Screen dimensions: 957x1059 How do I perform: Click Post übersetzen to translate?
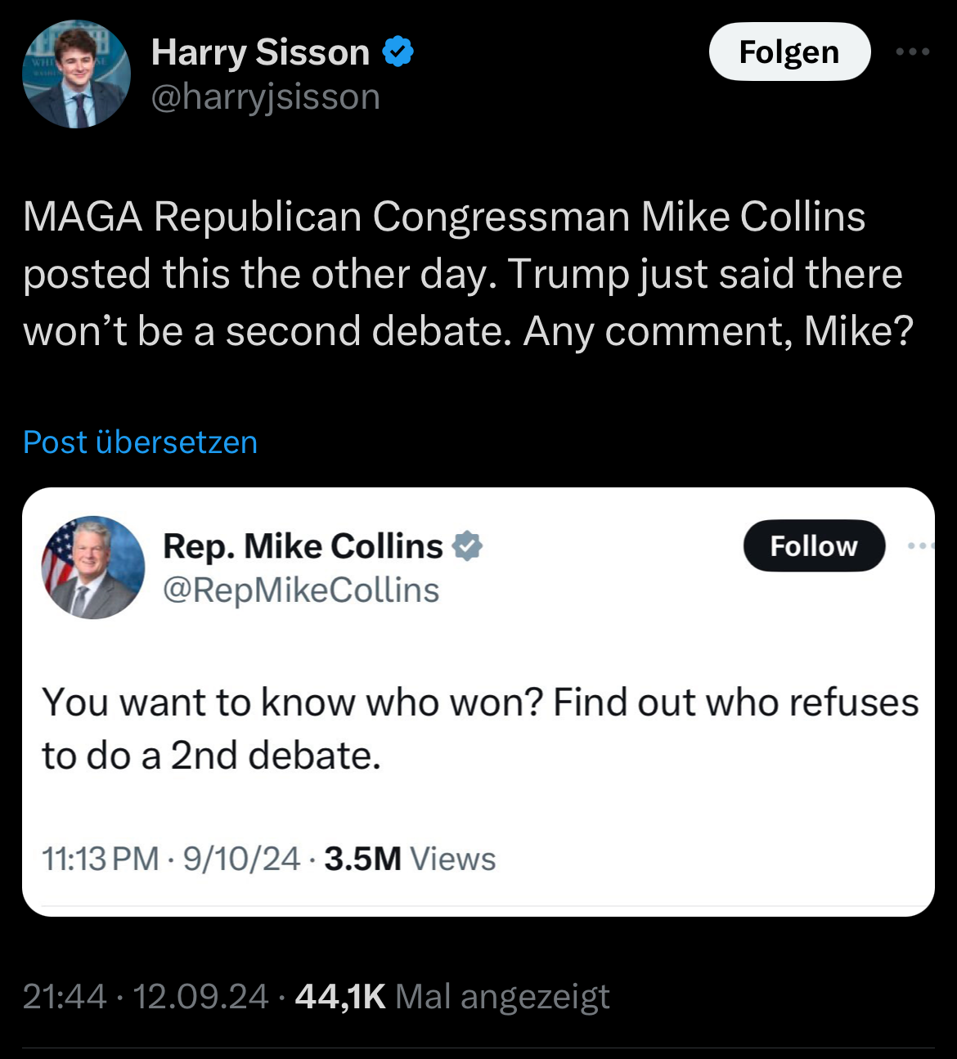140,442
